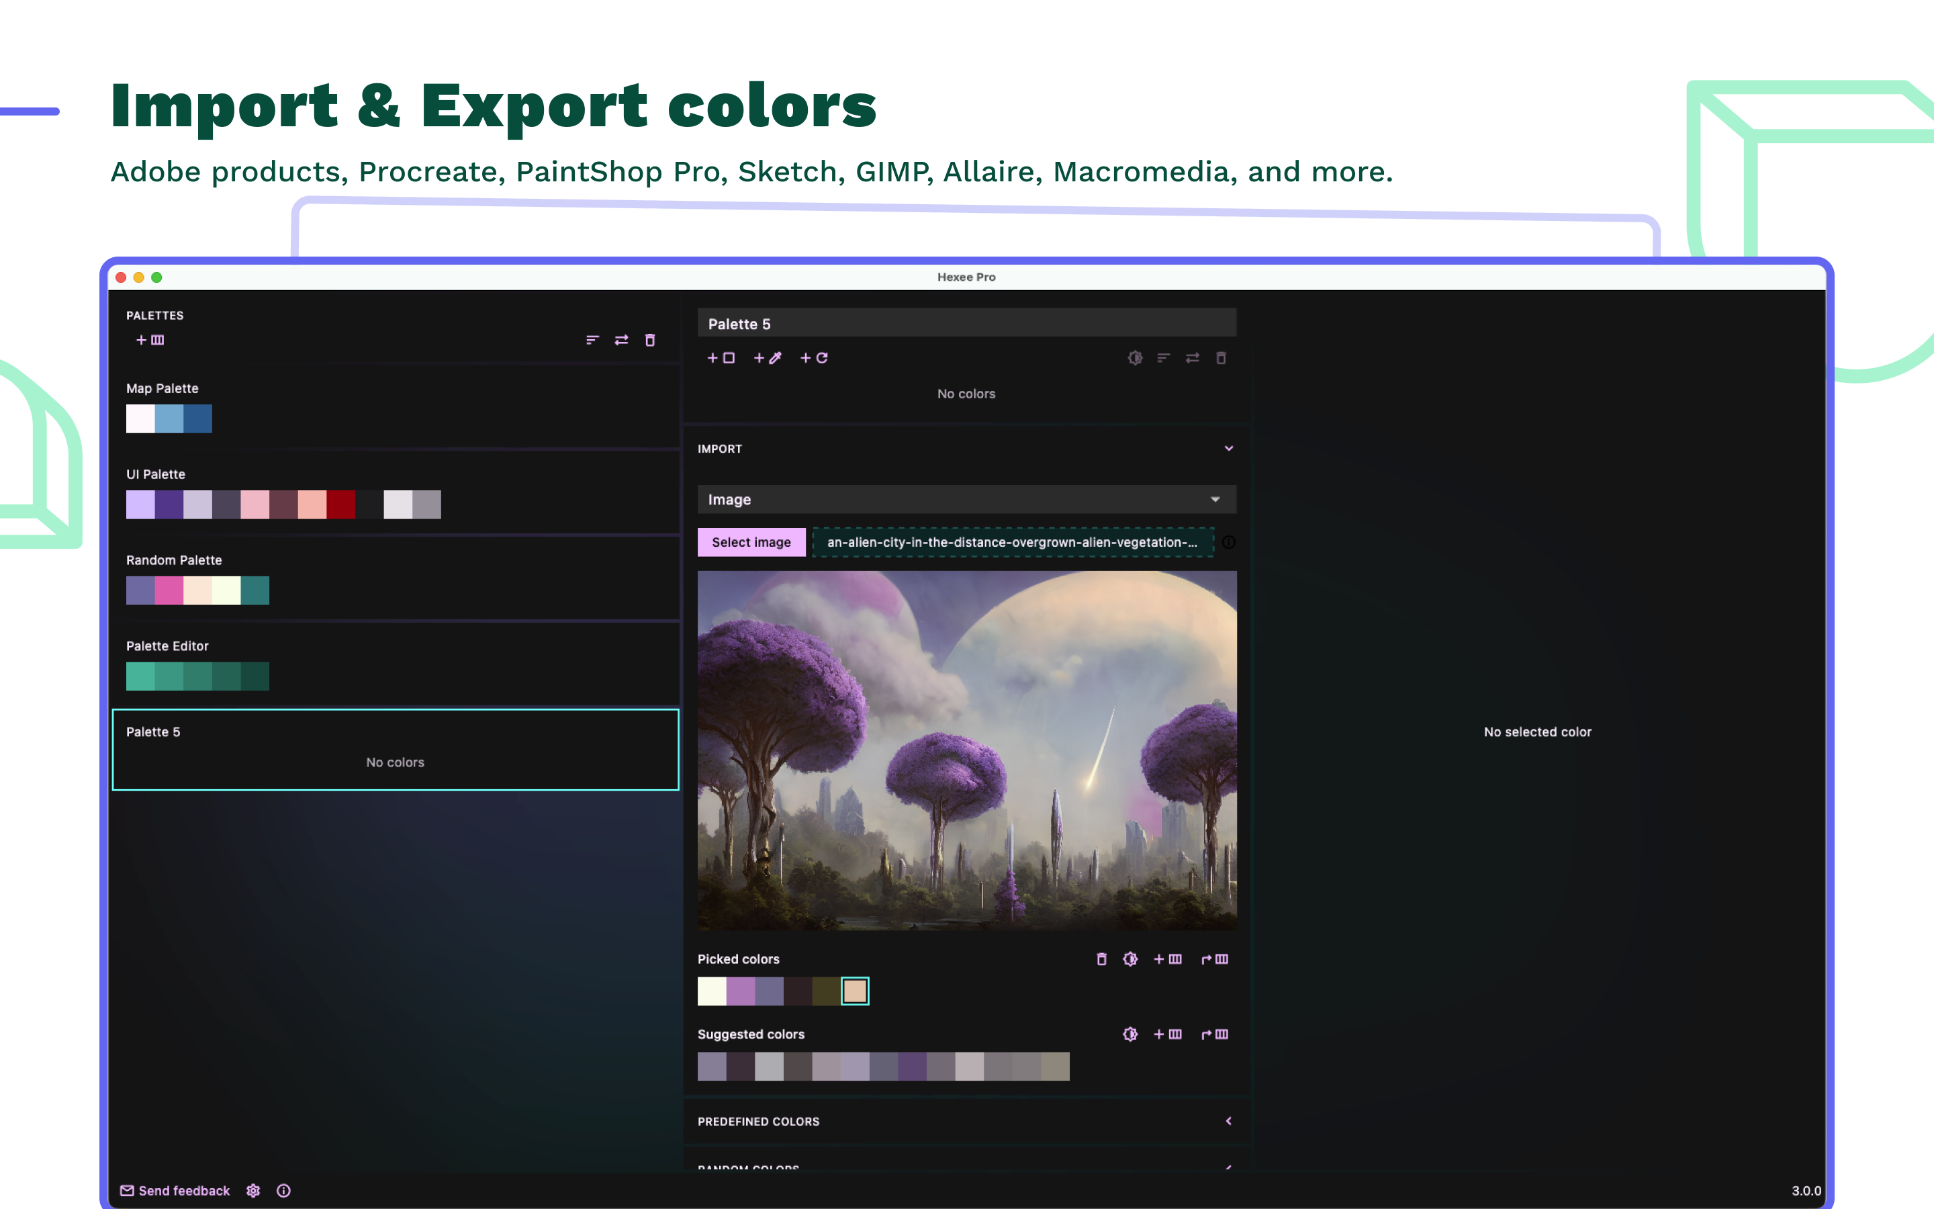Delete palettes using Palettes panel trash

click(650, 340)
